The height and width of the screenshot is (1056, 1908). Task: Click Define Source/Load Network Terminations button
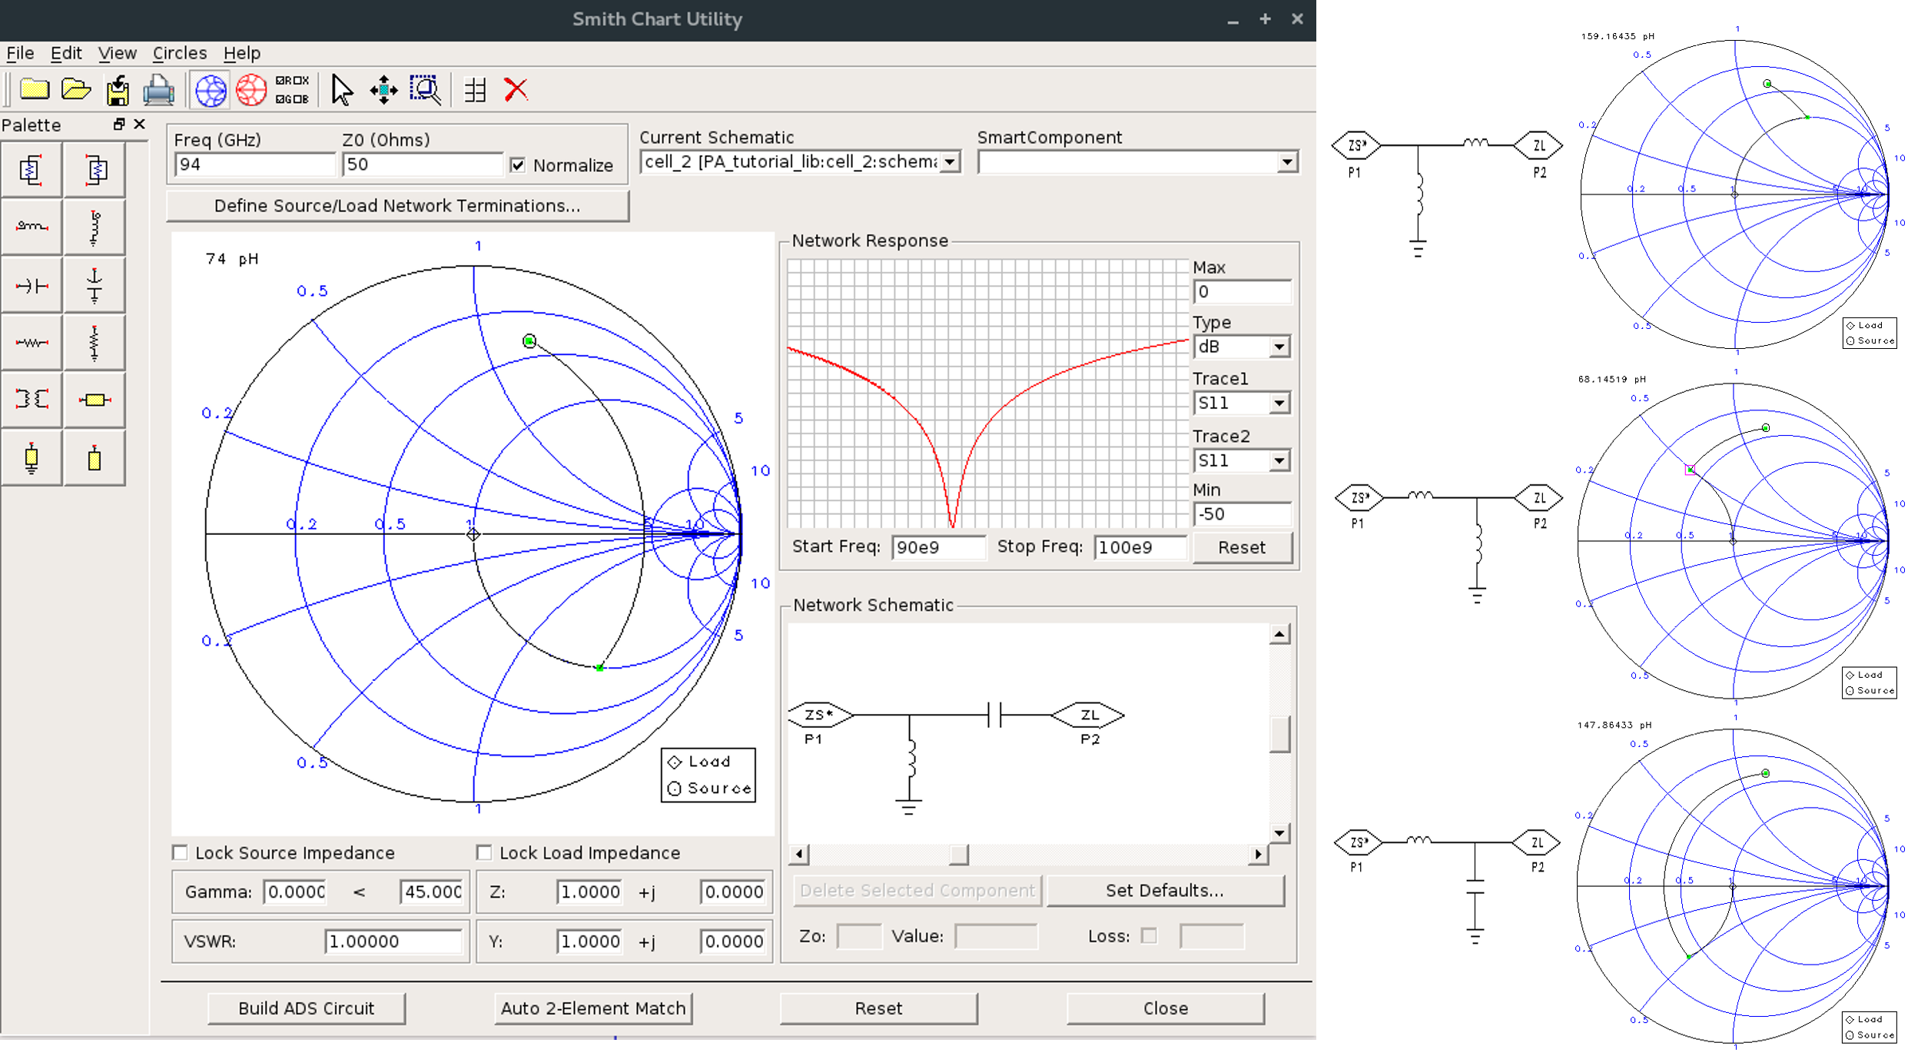pyautogui.click(x=397, y=206)
